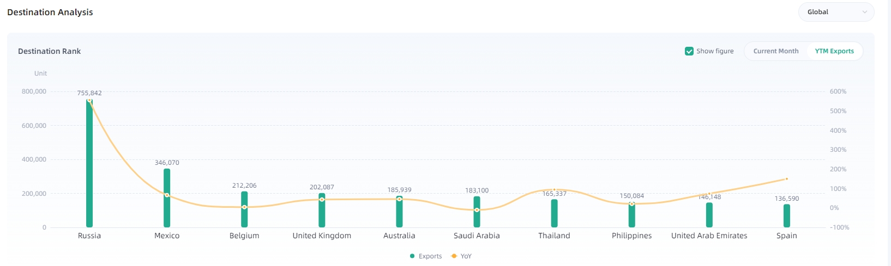Click the Belgium exports bar
Viewport: 891px width, 266px height.
tap(244, 209)
